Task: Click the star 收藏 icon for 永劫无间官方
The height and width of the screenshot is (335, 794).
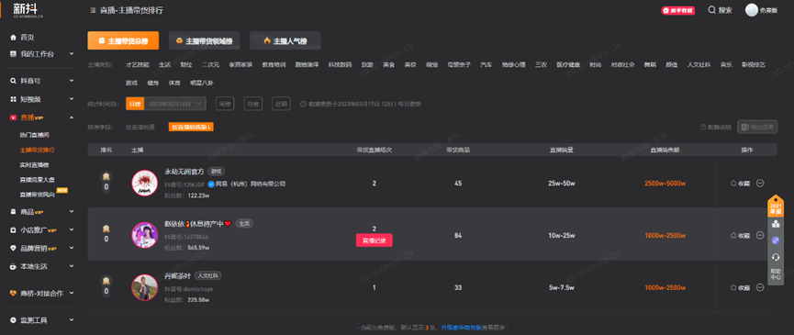Action: tap(733, 184)
